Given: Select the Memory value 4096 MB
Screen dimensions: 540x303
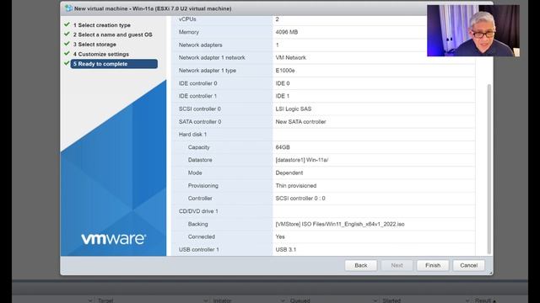Looking at the screenshot, I should click(x=287, y=32).
